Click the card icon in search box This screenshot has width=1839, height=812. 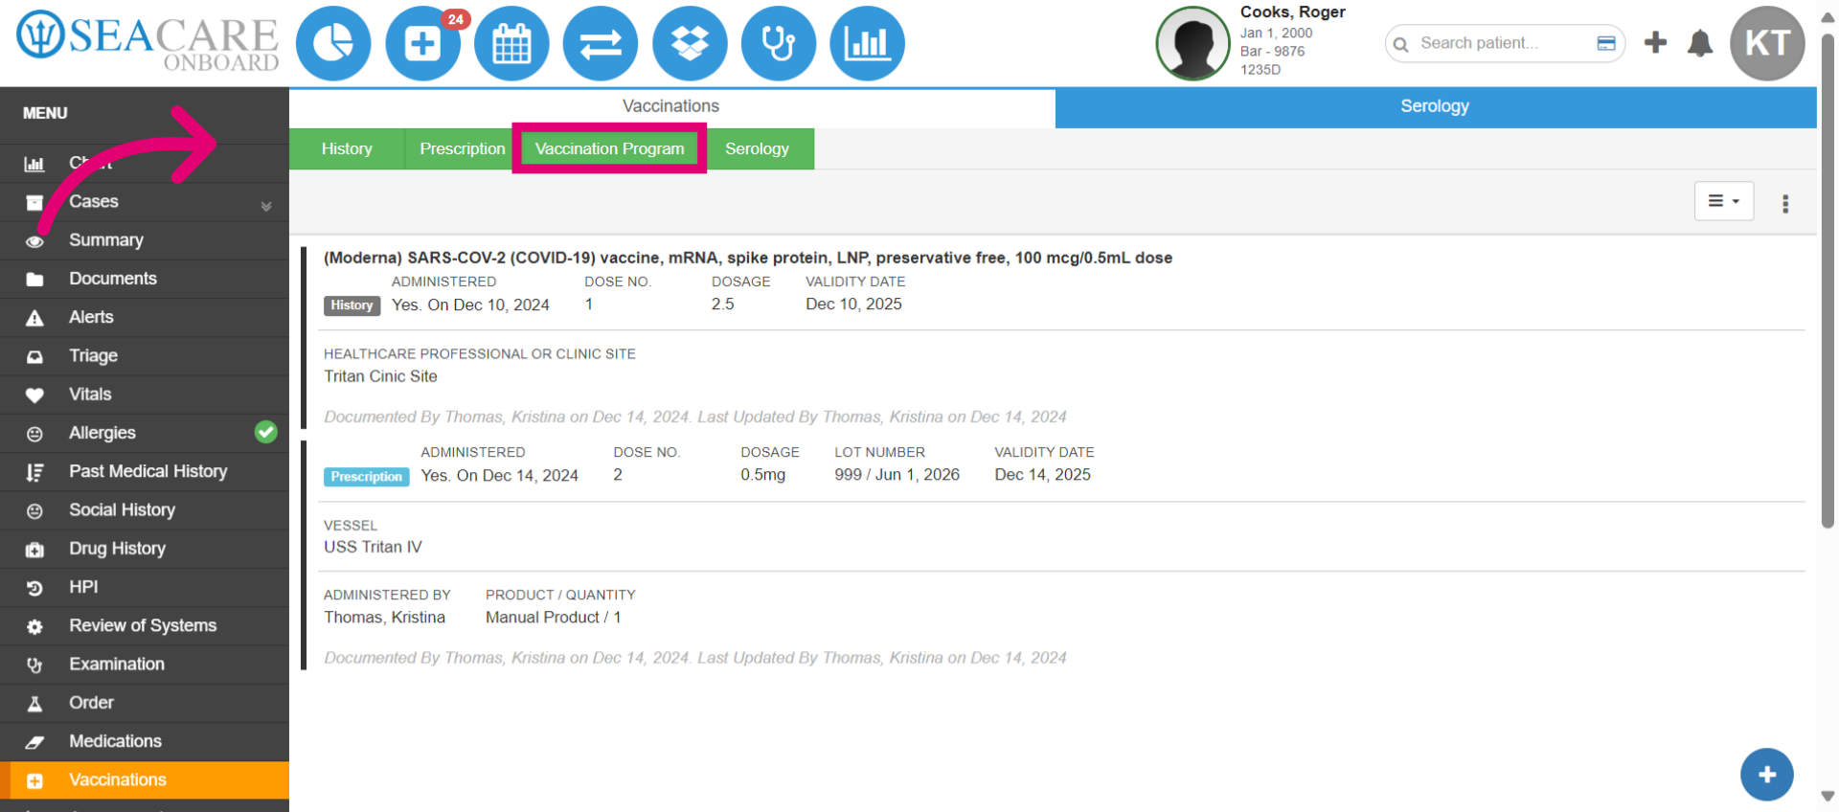[x=1606, y=43]
